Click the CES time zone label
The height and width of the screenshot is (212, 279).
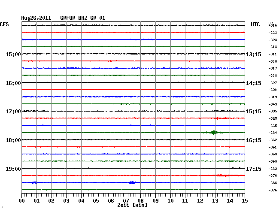(x=4, y=24)
